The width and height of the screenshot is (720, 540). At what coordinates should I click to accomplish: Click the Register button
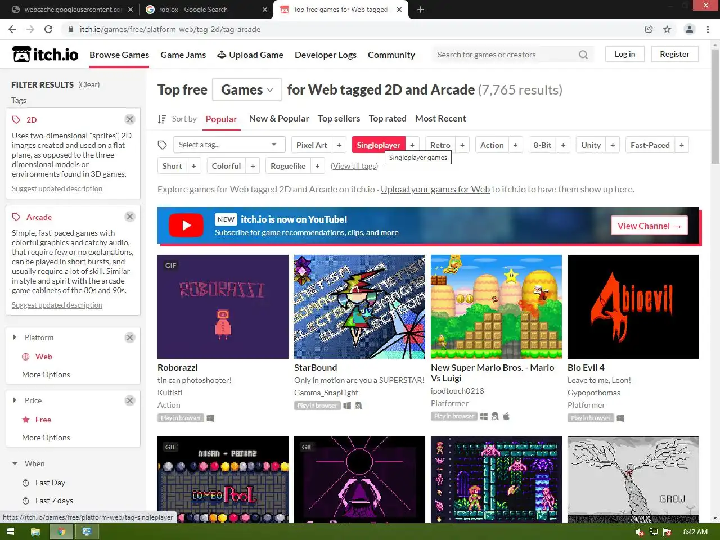(x=674, y=54)
